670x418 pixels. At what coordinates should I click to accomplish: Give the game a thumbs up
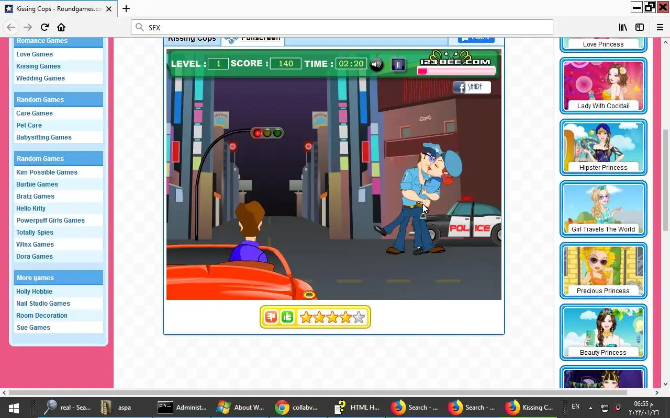click(287, 317)
